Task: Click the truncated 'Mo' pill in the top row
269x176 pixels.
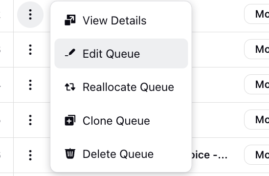Action: pos(257,14)
